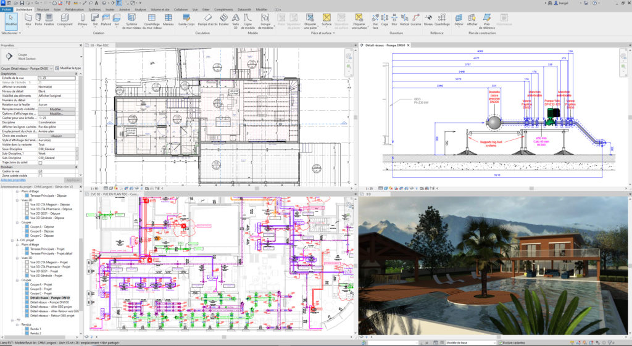
Task: Select the Plafond ceiling tool
Action: tap(106, 20)
